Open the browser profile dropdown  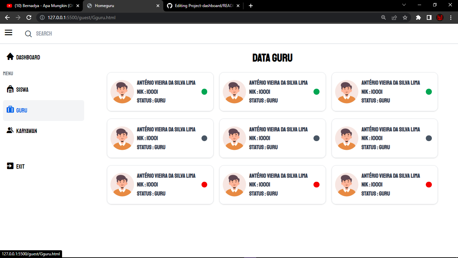click(x=440, y=17)
